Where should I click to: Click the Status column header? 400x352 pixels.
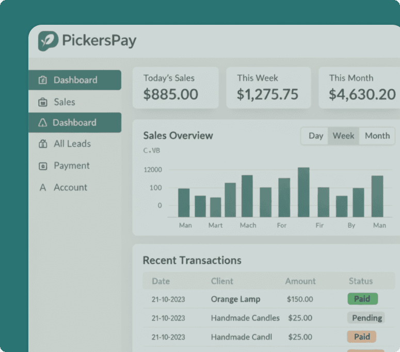click(x=360, y=281)
